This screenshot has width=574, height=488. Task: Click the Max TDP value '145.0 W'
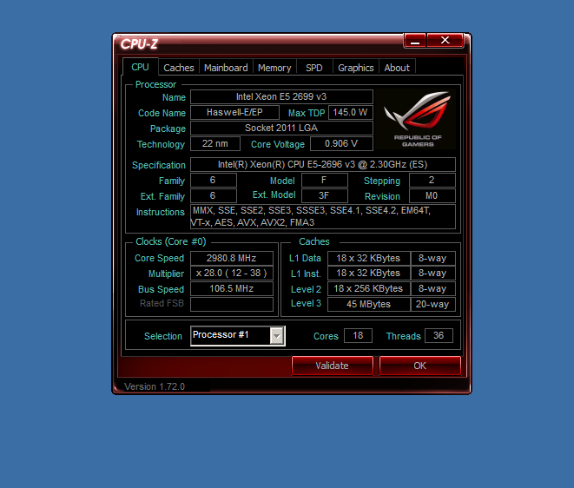pyautogui.click(x=350, y=112)
